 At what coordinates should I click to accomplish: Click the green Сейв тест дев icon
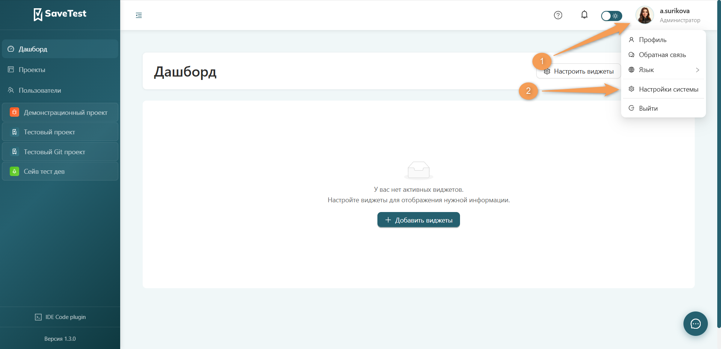pyautogui.click(x=14, y=171)
